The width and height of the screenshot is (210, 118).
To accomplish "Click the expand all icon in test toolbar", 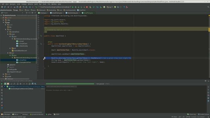I will (17, 84).
